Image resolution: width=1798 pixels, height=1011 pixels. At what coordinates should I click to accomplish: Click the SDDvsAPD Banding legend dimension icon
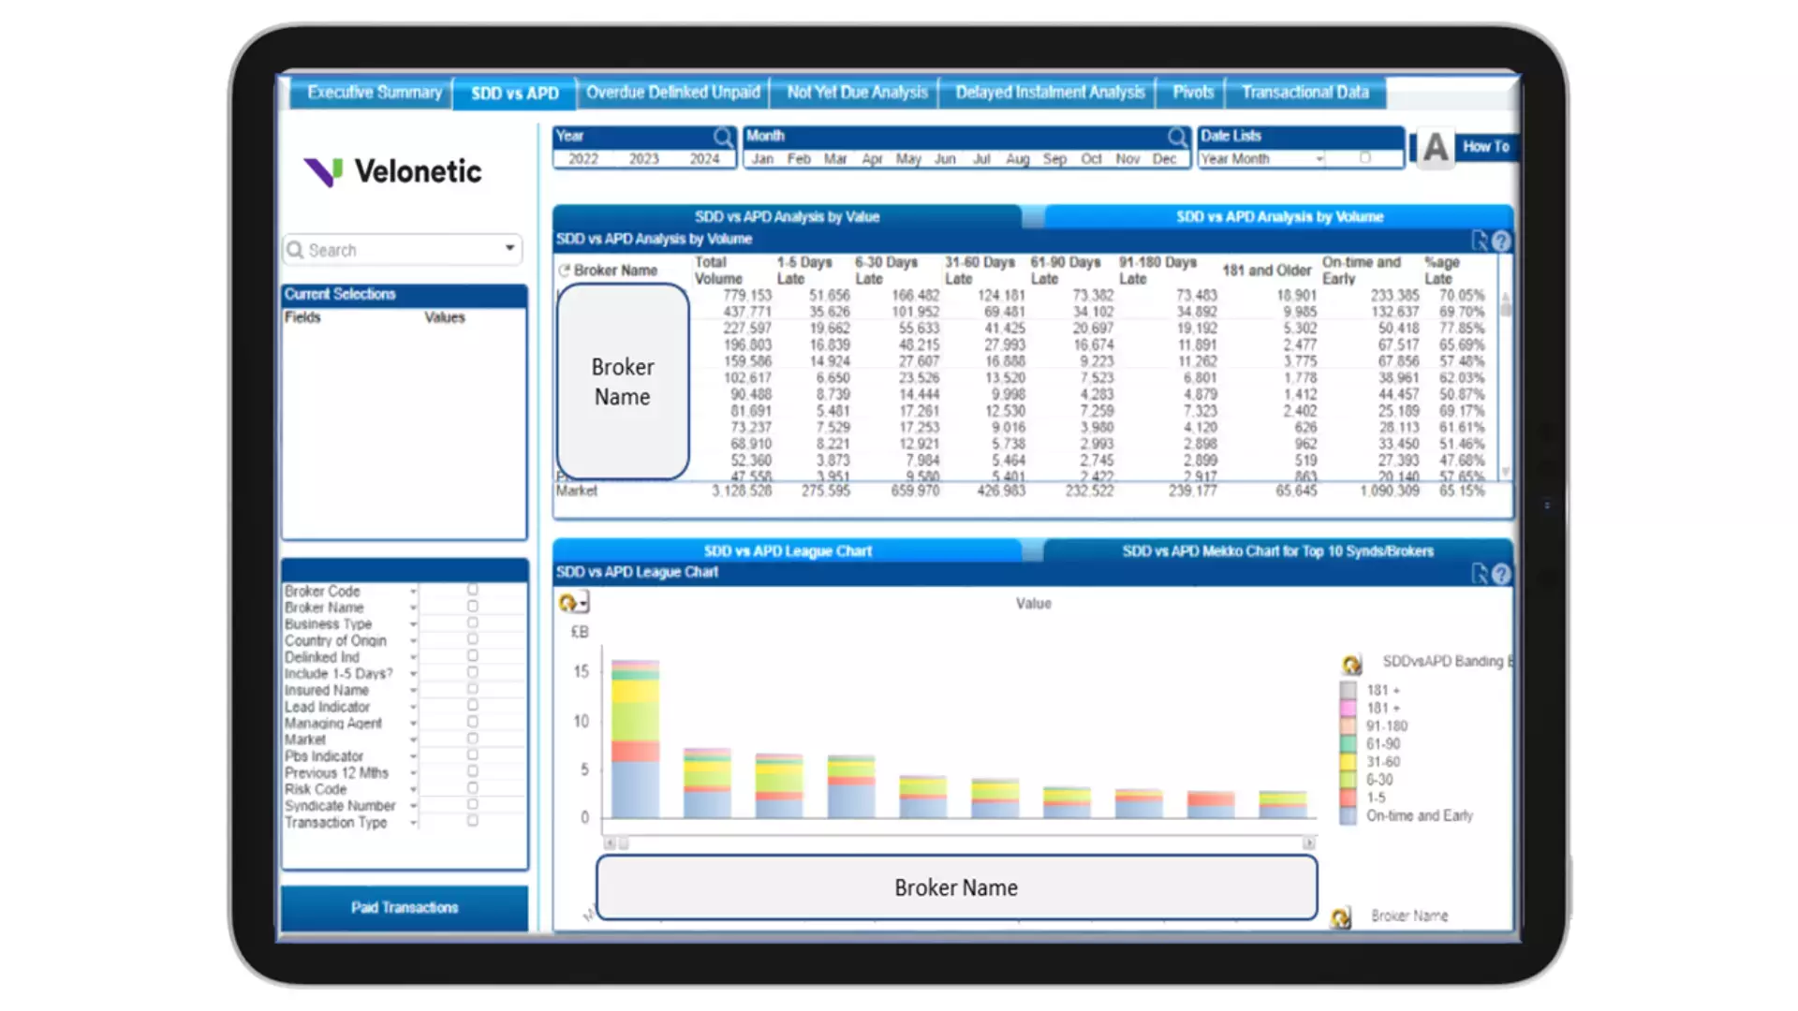1349,664
